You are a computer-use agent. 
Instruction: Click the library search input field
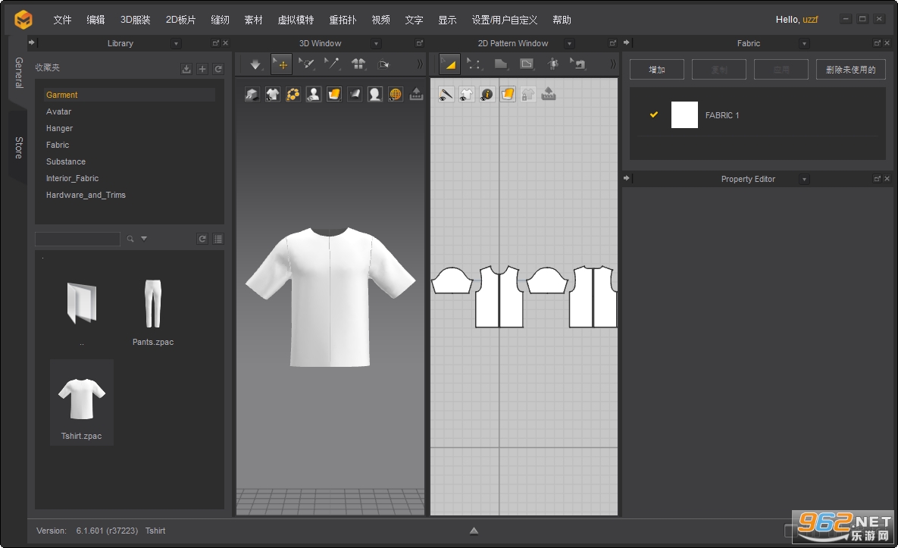[x=77, y=239]
